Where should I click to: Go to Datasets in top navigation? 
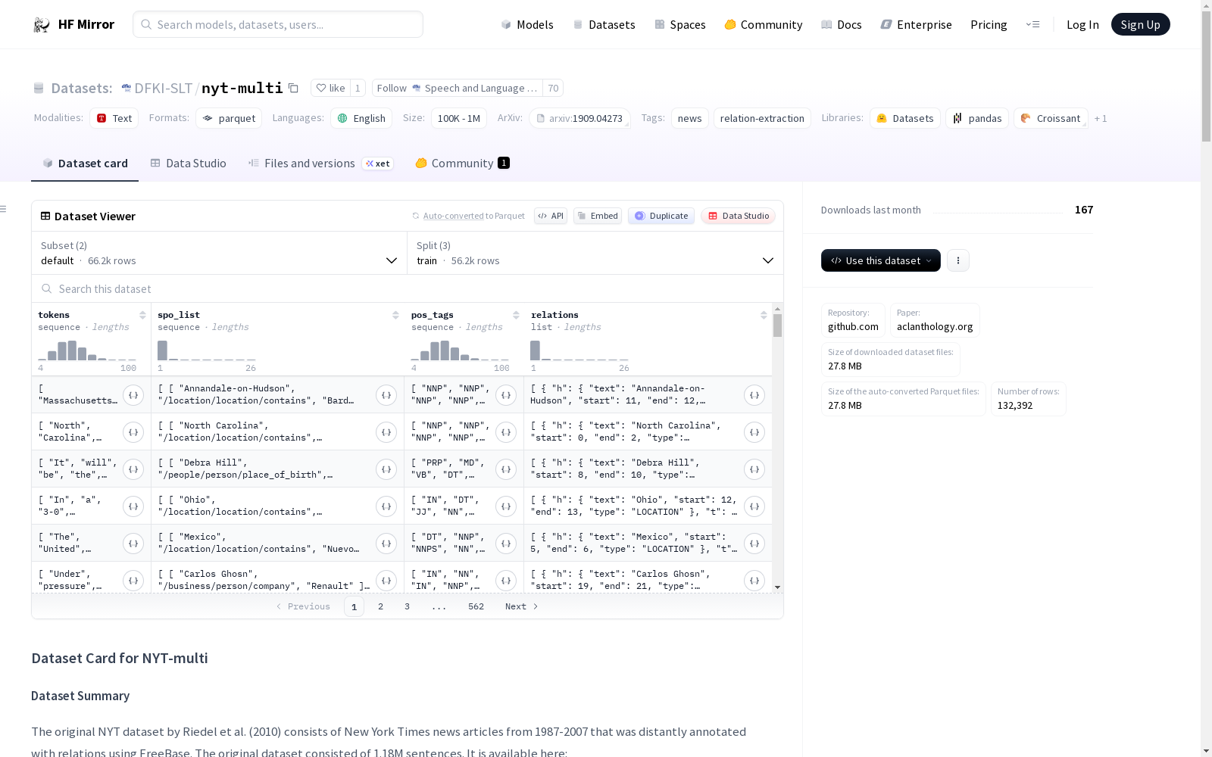pyautogui.click(x=604, y=24)
